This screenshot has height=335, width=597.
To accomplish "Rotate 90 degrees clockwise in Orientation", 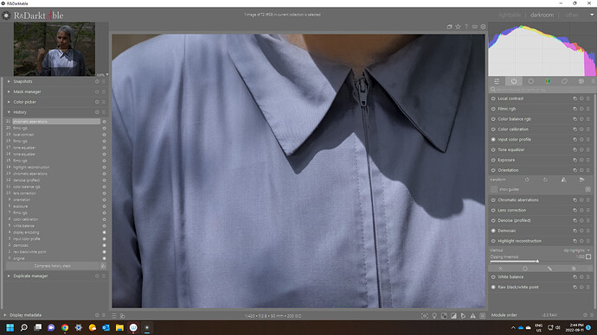I will pos(545,180).
